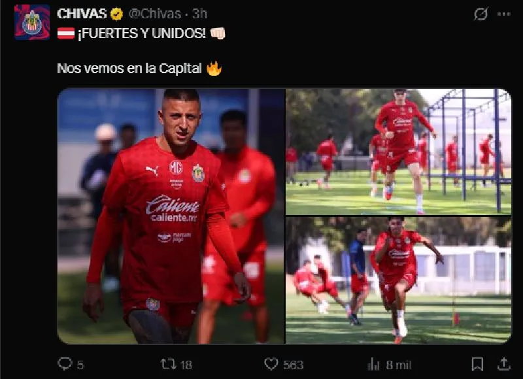Click the gold verified badge

(116, 14)
